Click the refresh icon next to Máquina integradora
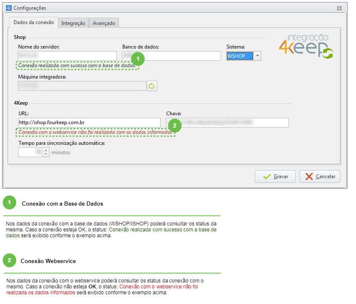 [153, 85]
